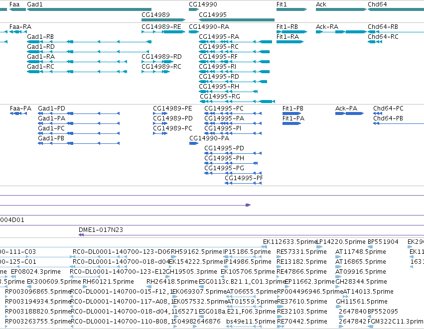The width and height of the screenshot is (424, 329).
Task: Select protein CG14990-PA
Action: pos(194,143)
